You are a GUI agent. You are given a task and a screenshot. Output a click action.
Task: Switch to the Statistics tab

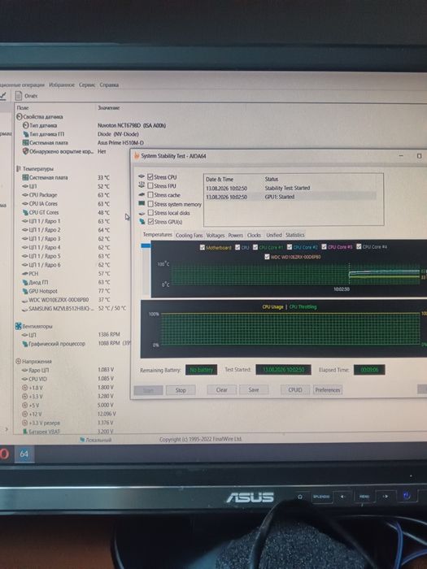[x=294, y=235]
